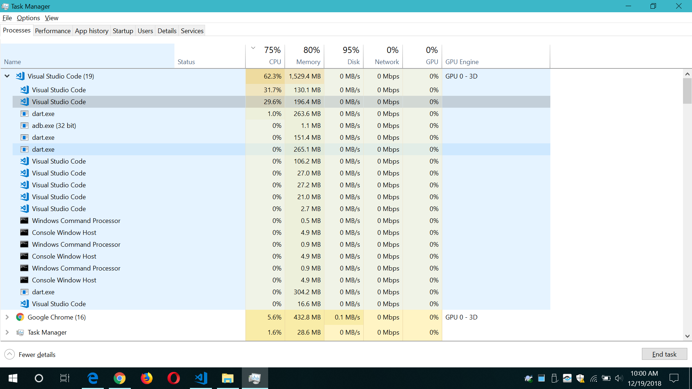Viewport: 692px width, 389px height.
Task: Switch to the Startup tab
Action: click(123, 31)
